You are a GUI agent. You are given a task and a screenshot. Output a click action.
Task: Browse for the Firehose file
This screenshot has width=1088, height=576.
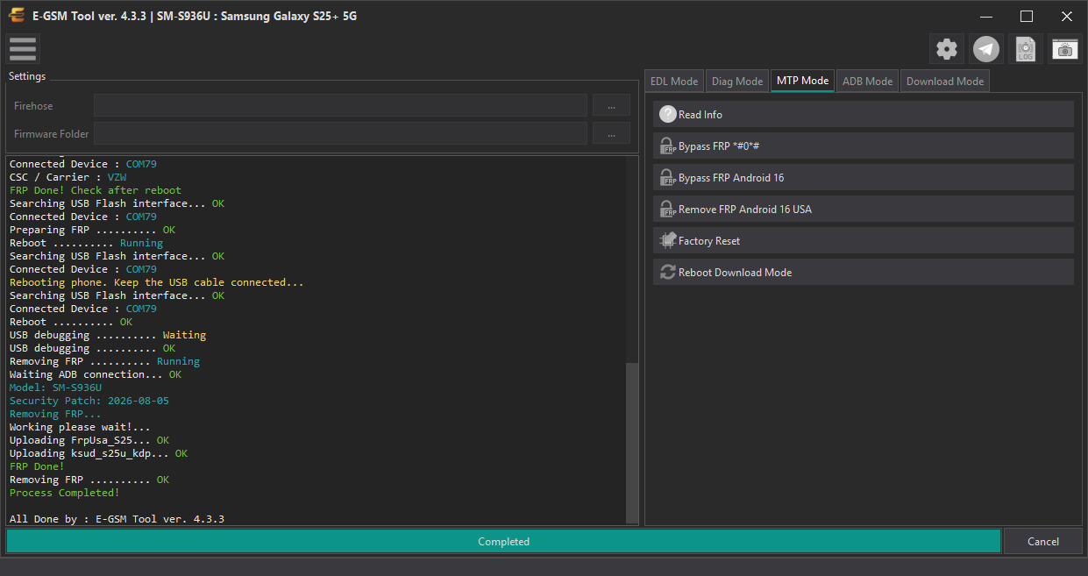[611, 105]
